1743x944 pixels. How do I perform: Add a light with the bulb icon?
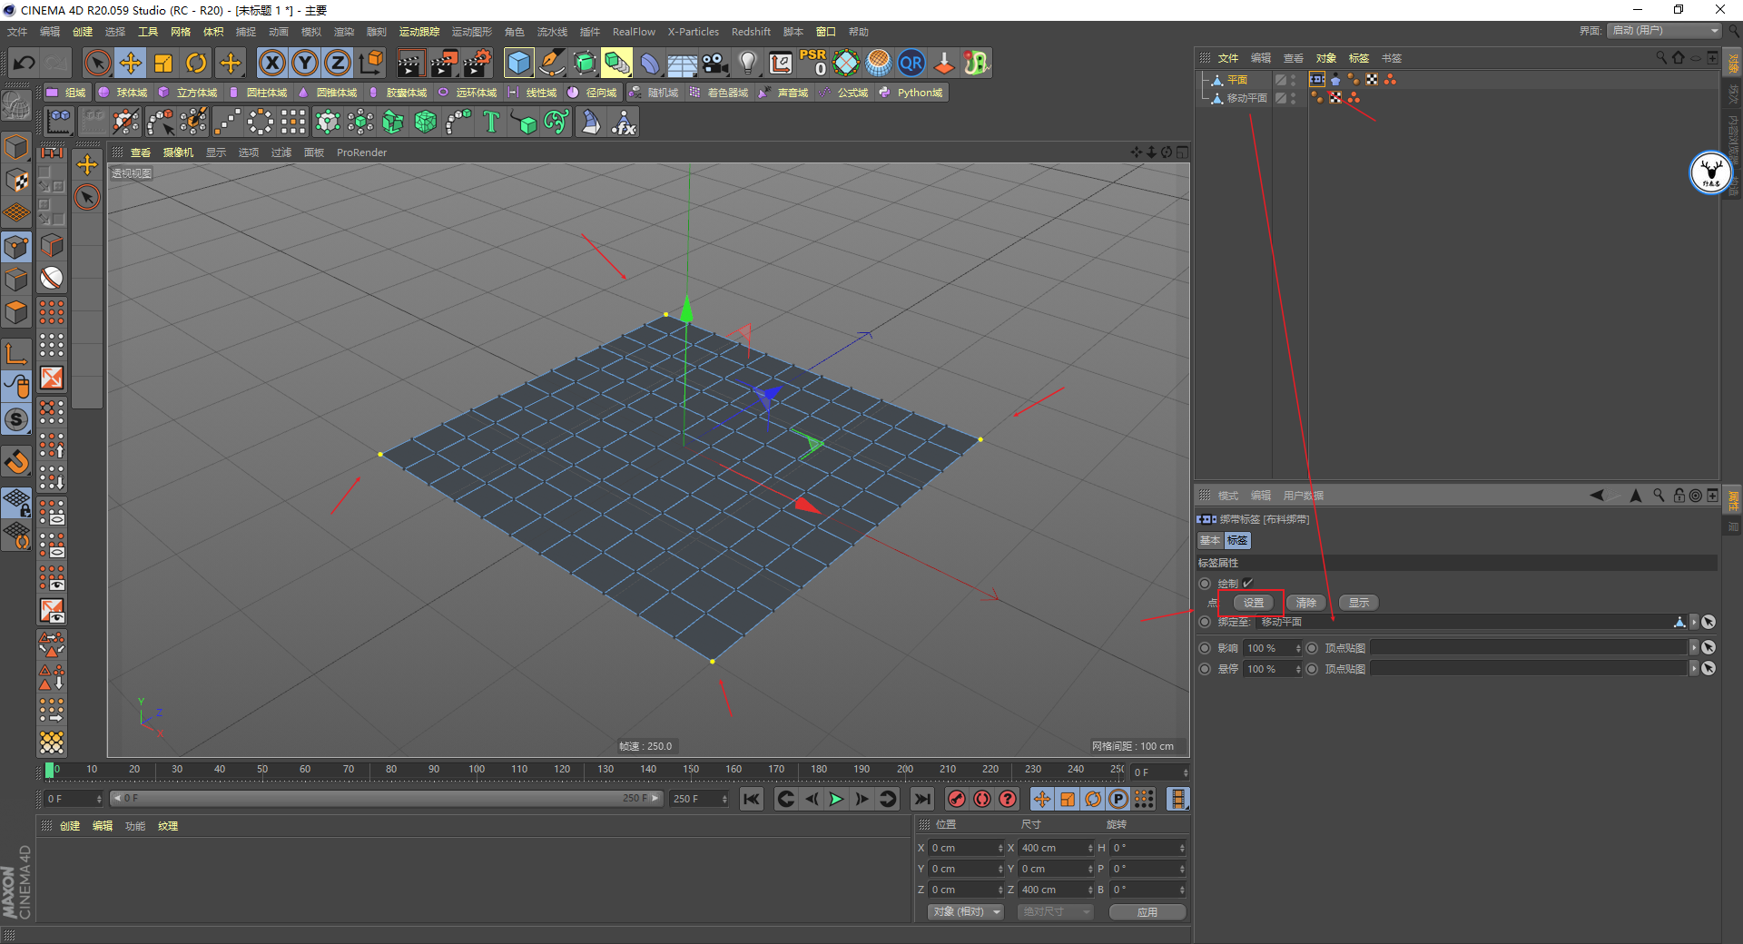coord(747,63)
